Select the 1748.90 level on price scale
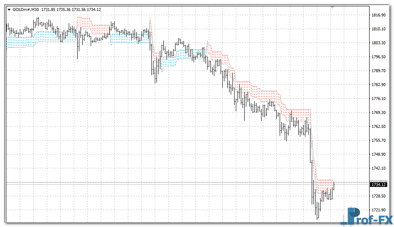The image size is (394, 227). [x=379, y=154]
